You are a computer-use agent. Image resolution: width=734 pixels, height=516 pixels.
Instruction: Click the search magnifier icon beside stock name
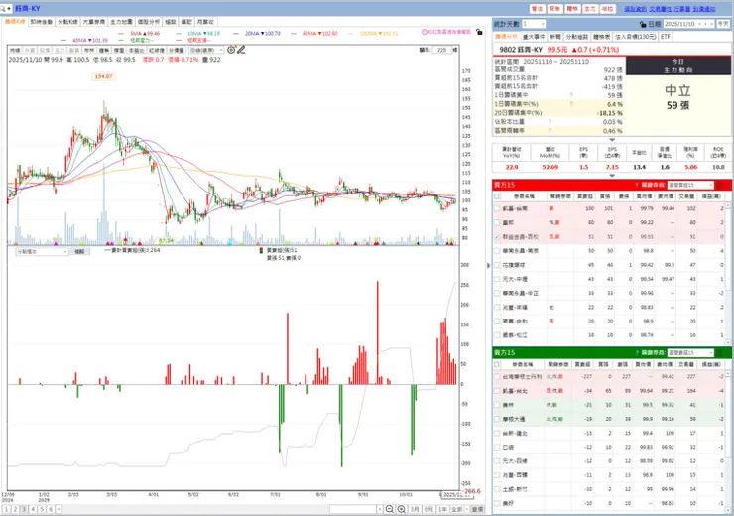[3, 8]
